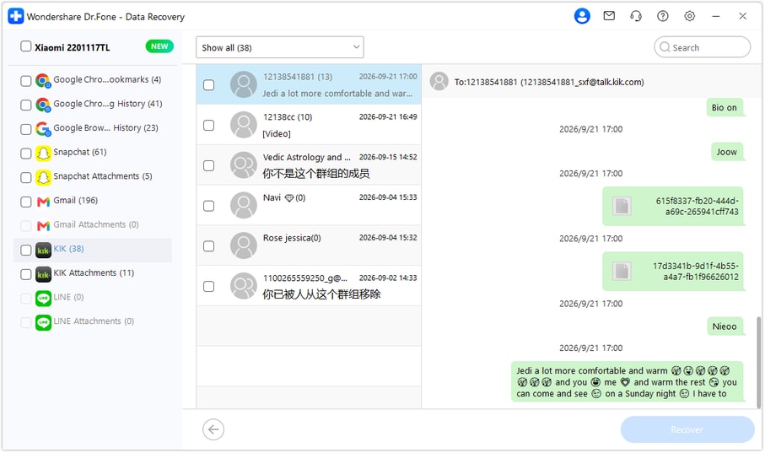
Task: Tick the checkbox for Vedic Astrology conversation
Action: (x=209, y=165)
